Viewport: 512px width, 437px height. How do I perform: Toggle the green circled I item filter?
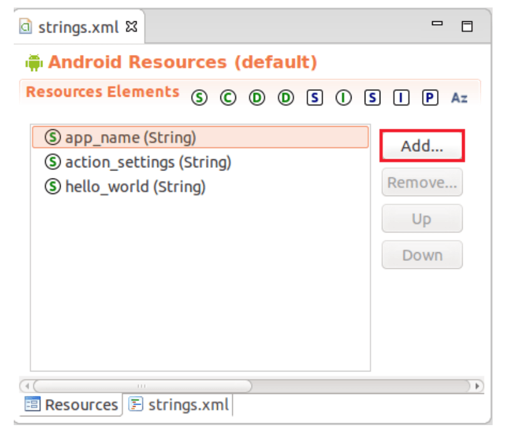click(x=343, y=99)
